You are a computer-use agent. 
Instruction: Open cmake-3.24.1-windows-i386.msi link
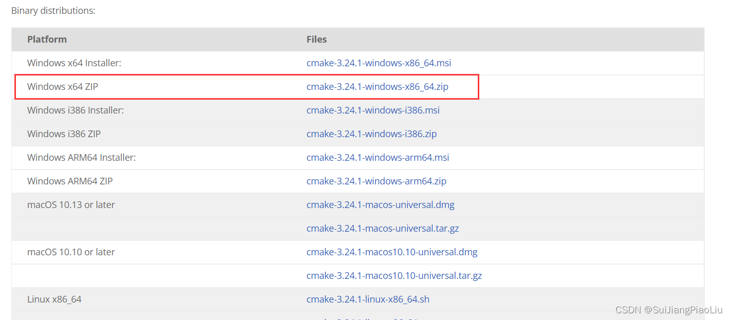point(373,110)
